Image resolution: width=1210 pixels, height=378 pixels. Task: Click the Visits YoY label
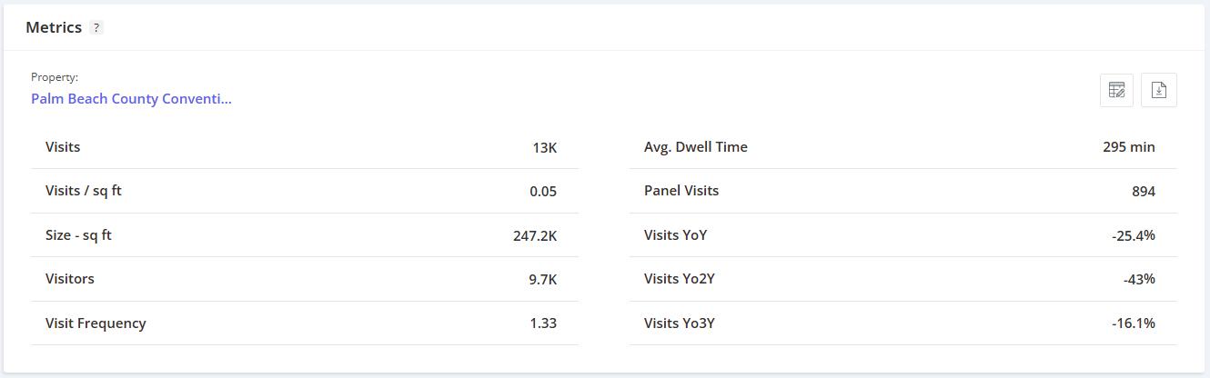(675, 235)
